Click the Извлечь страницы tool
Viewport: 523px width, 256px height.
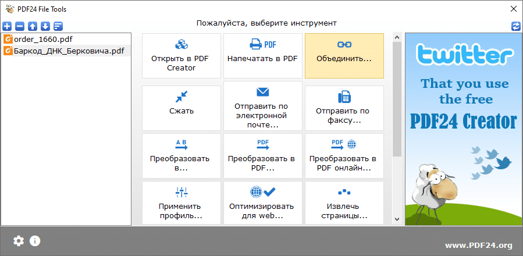tap(344, 203)
